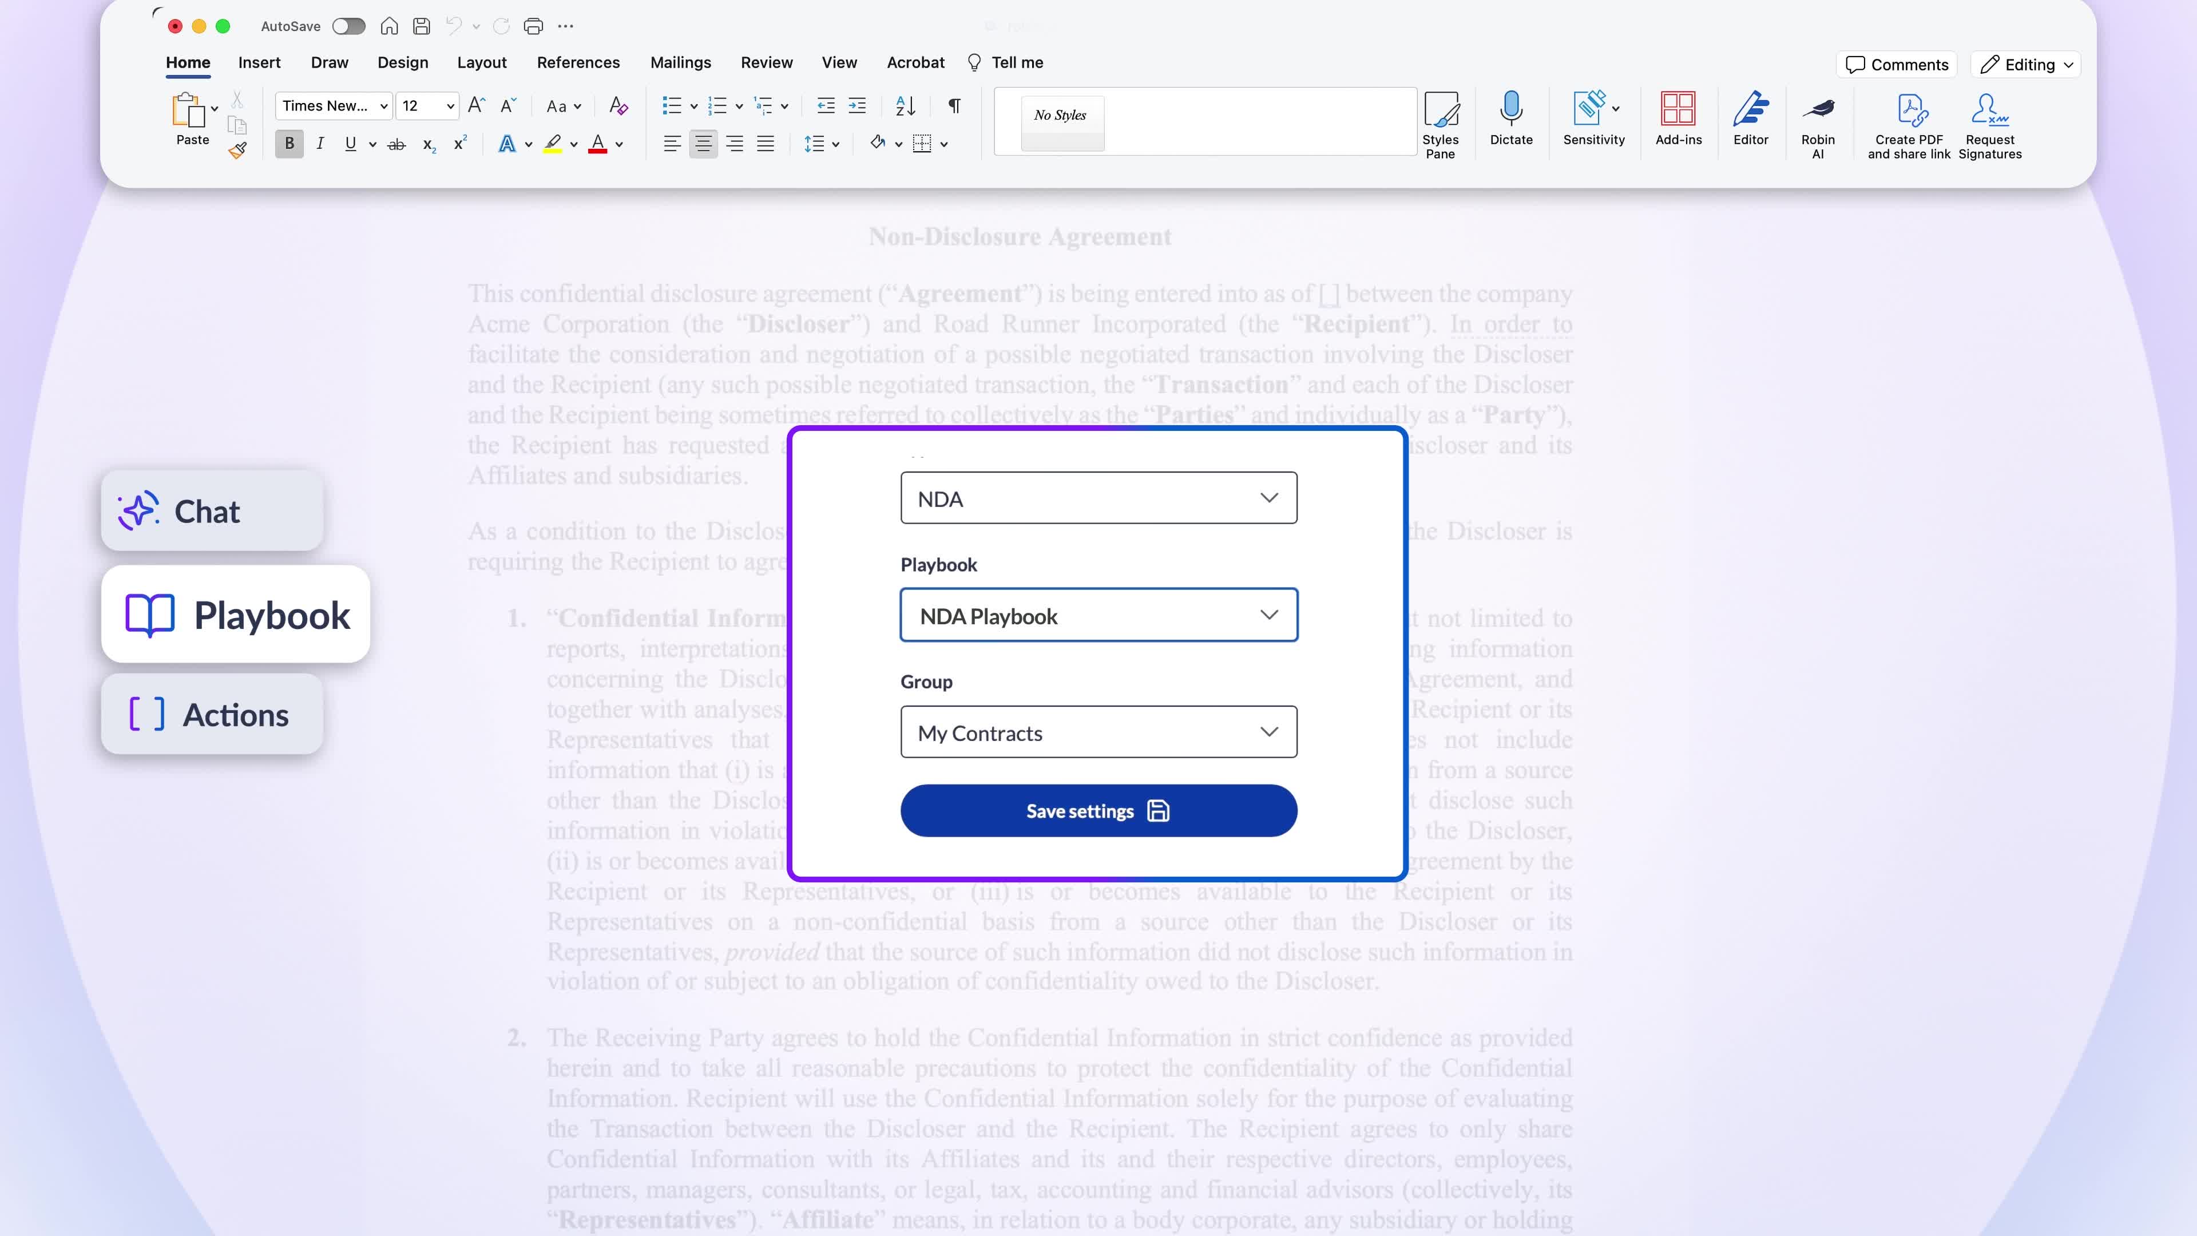This screenshot has width=2197, height=1236.
Task: Click the Save settings button
Action: tap(1098, 810)
